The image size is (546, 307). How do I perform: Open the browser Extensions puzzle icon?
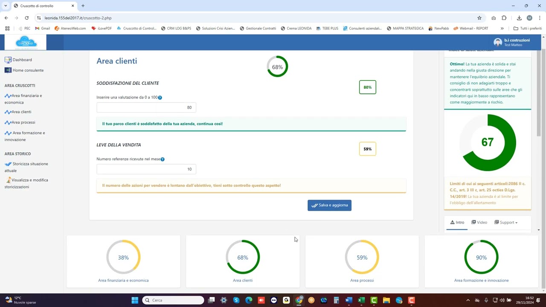(x=504, y=18)
